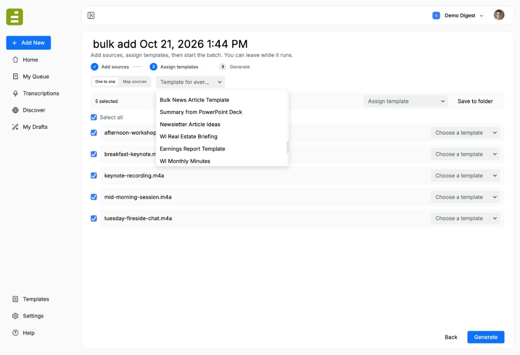Choose a template for breakfast-keynote row

[x=465, y=154]
